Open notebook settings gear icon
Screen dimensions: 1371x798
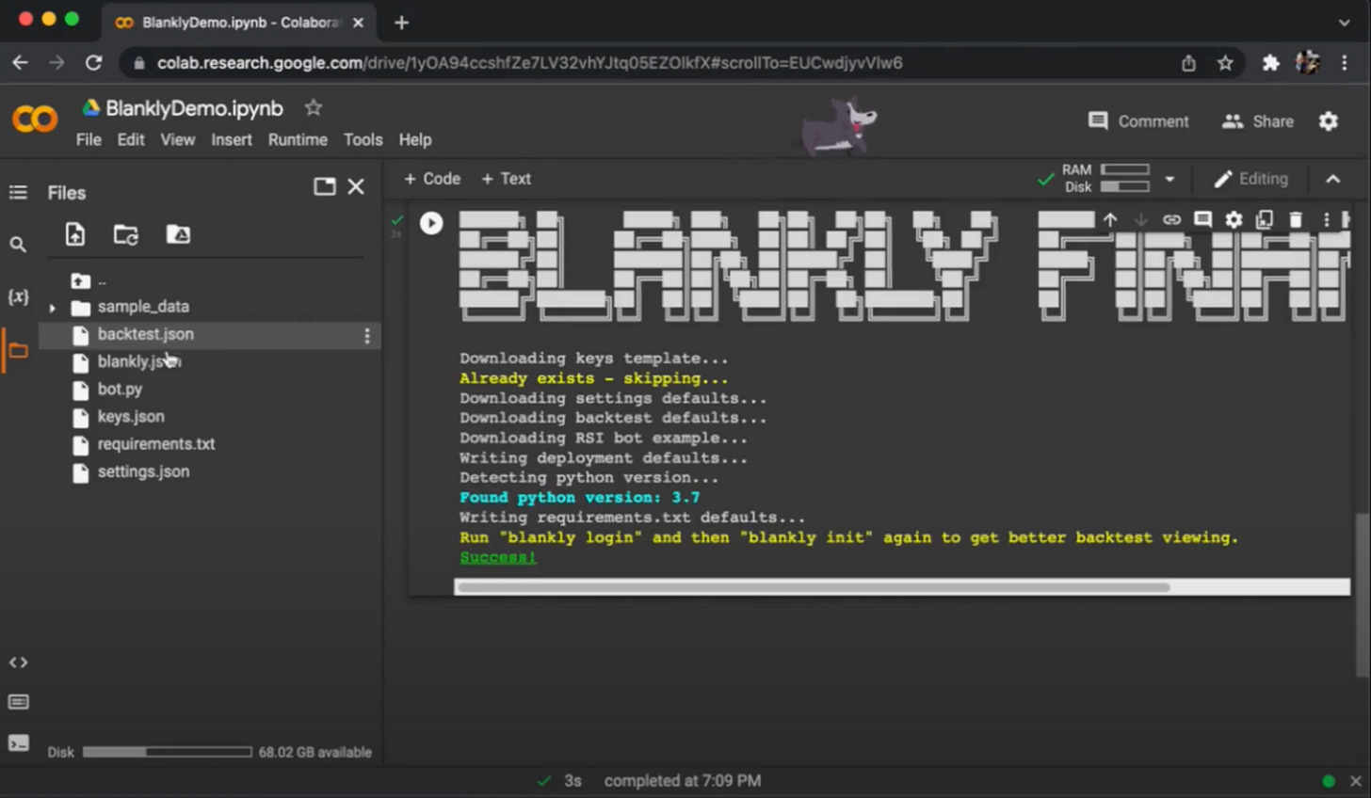pyautogui.click(x=1328, y=121)
